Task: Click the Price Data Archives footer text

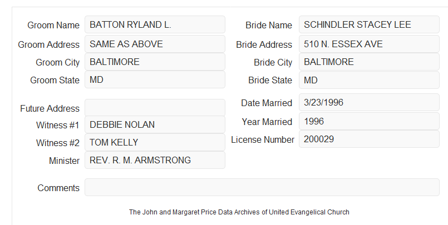Action: (239, 212)
